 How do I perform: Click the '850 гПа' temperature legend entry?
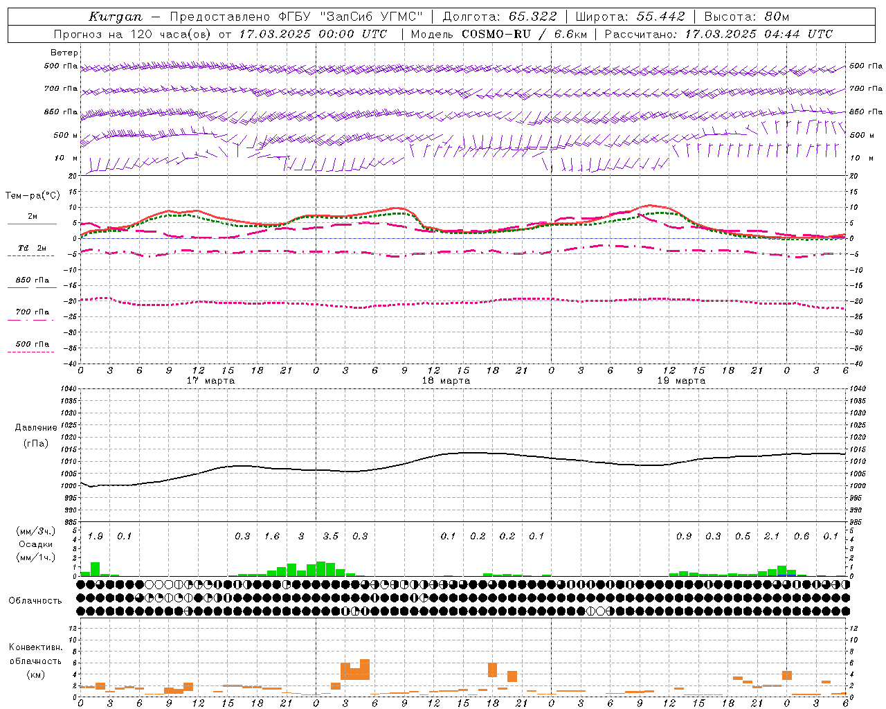click(33, 280)
